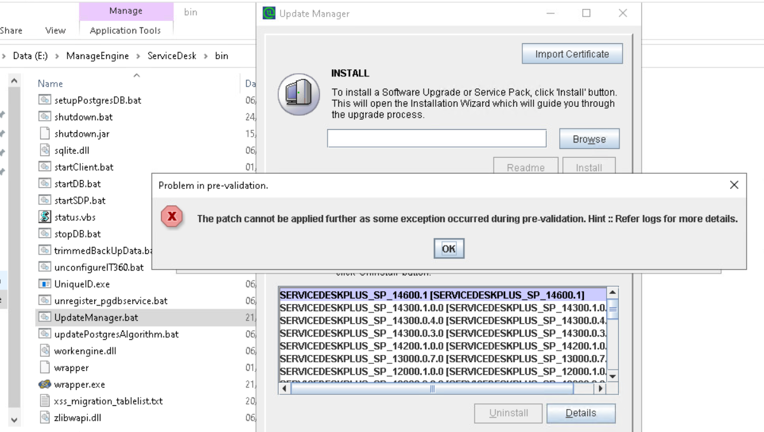
Task: Click the Update Manager title bar icon
Action: tap(269, 13)
